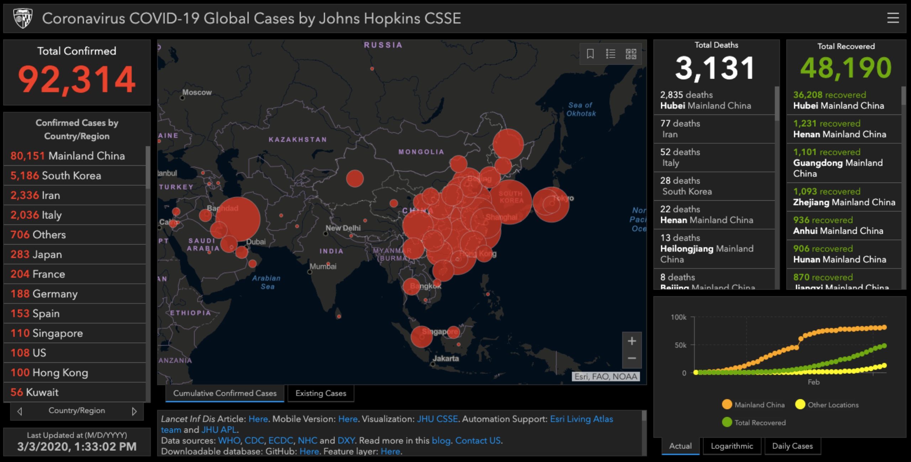Open the basemap gallery grid icon

click(x=631, y=54)
